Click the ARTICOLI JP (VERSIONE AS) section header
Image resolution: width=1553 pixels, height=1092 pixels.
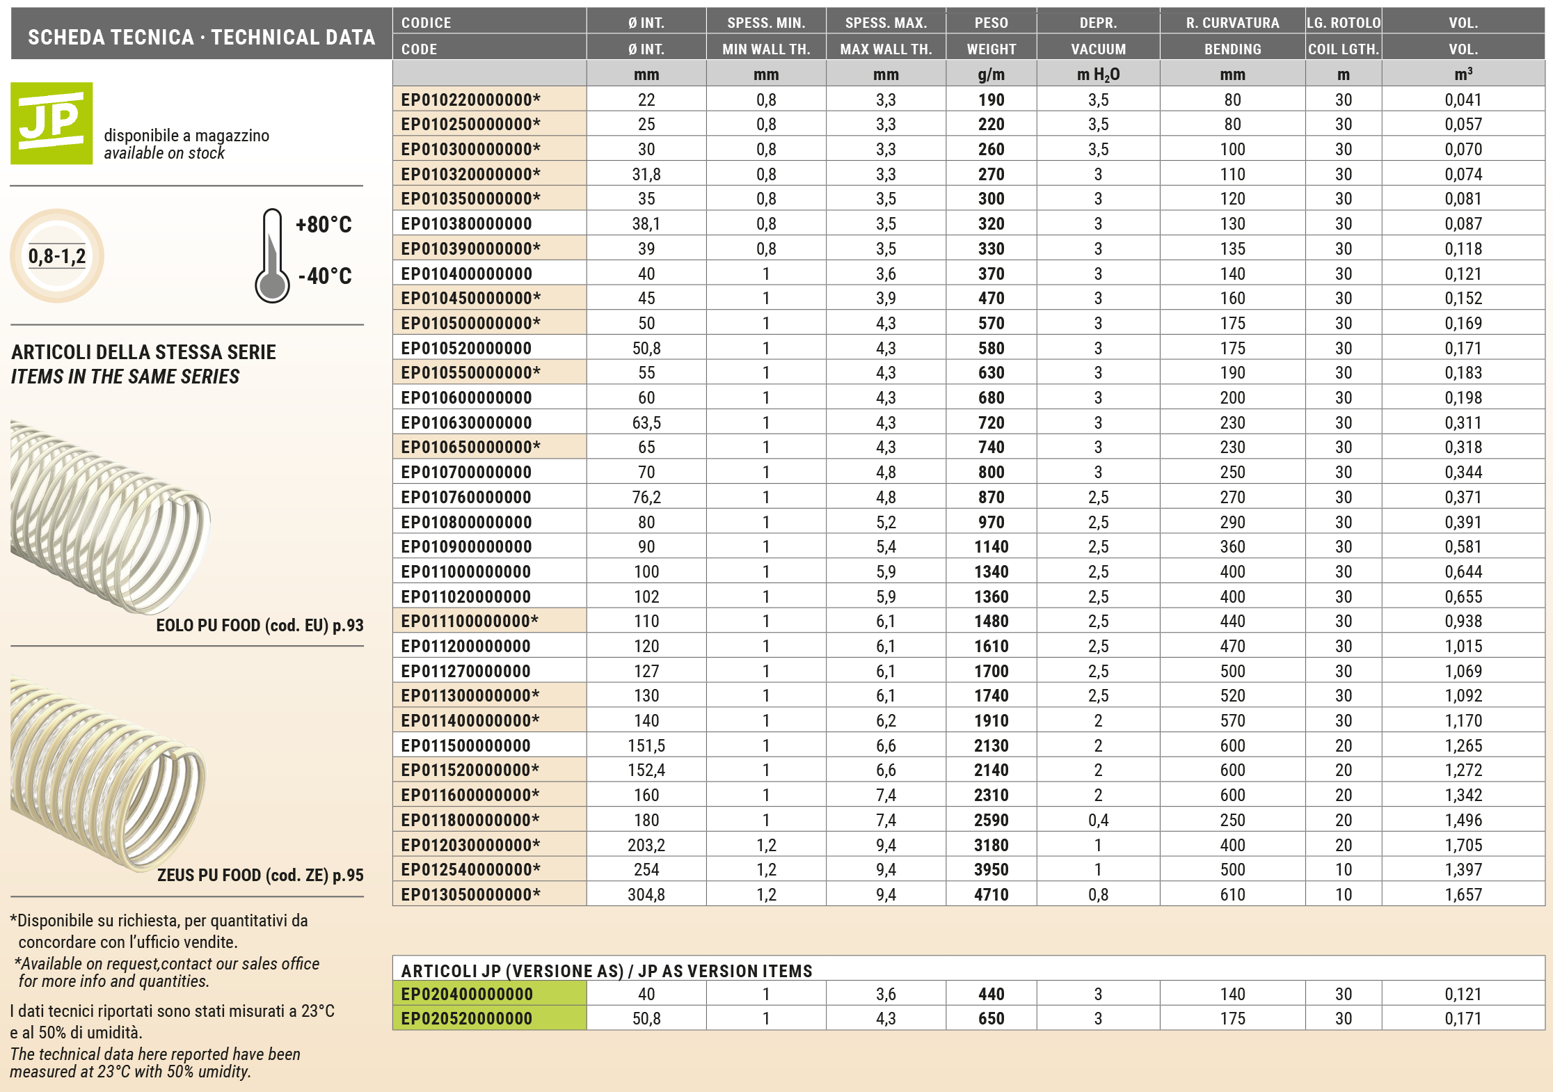click(x=606, y=970)
